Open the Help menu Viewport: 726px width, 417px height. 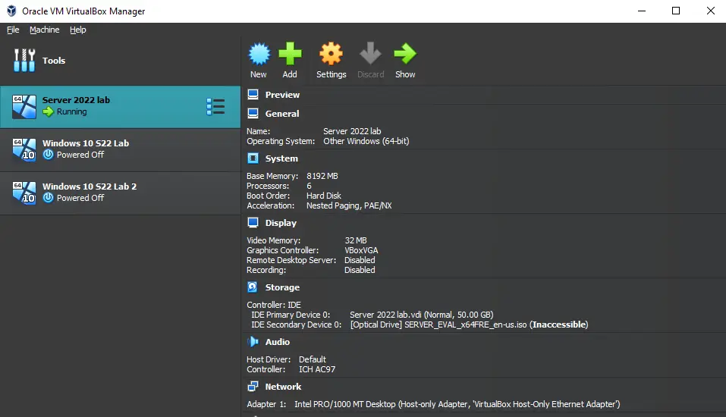[x=78, y=30]
